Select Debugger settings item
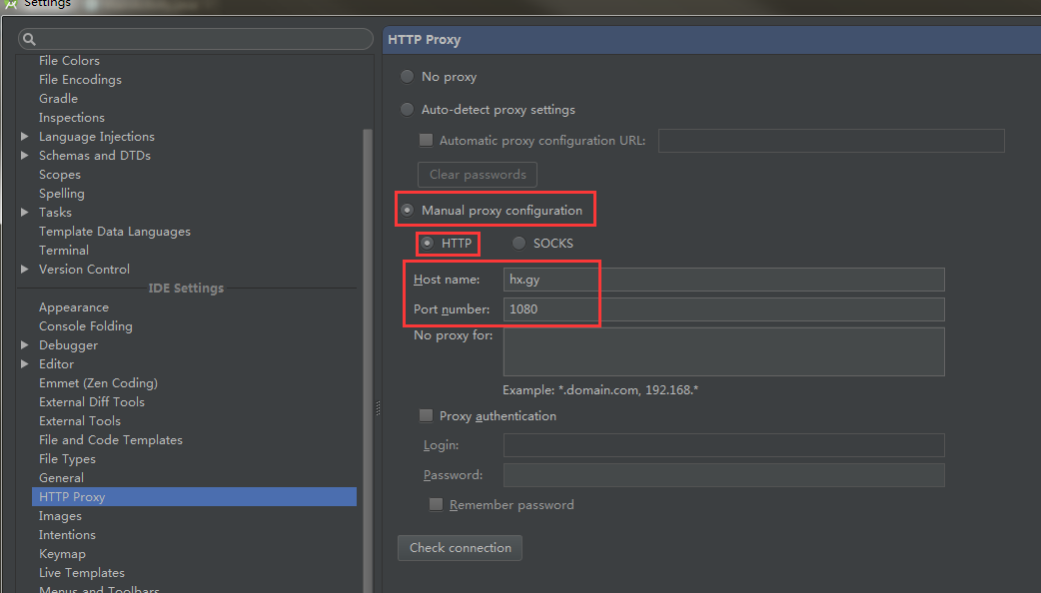 point(68,345)
